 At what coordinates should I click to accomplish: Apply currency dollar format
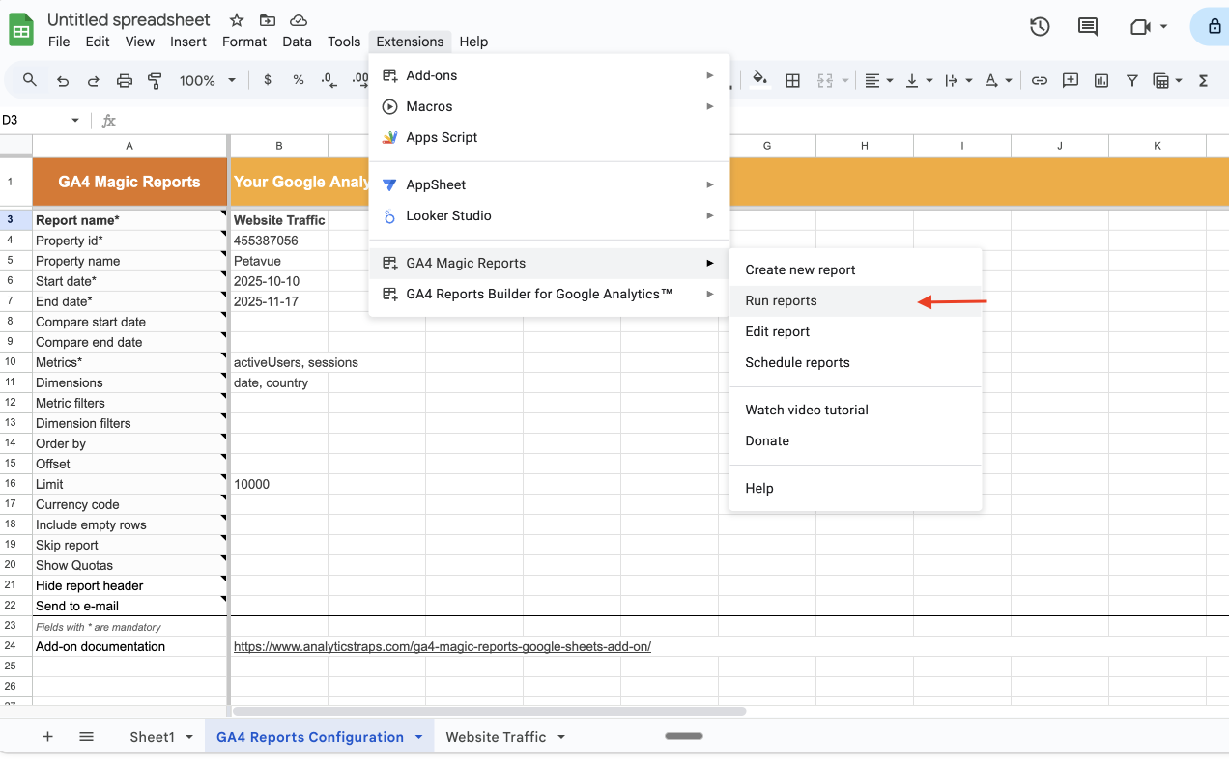pos(268,81)
